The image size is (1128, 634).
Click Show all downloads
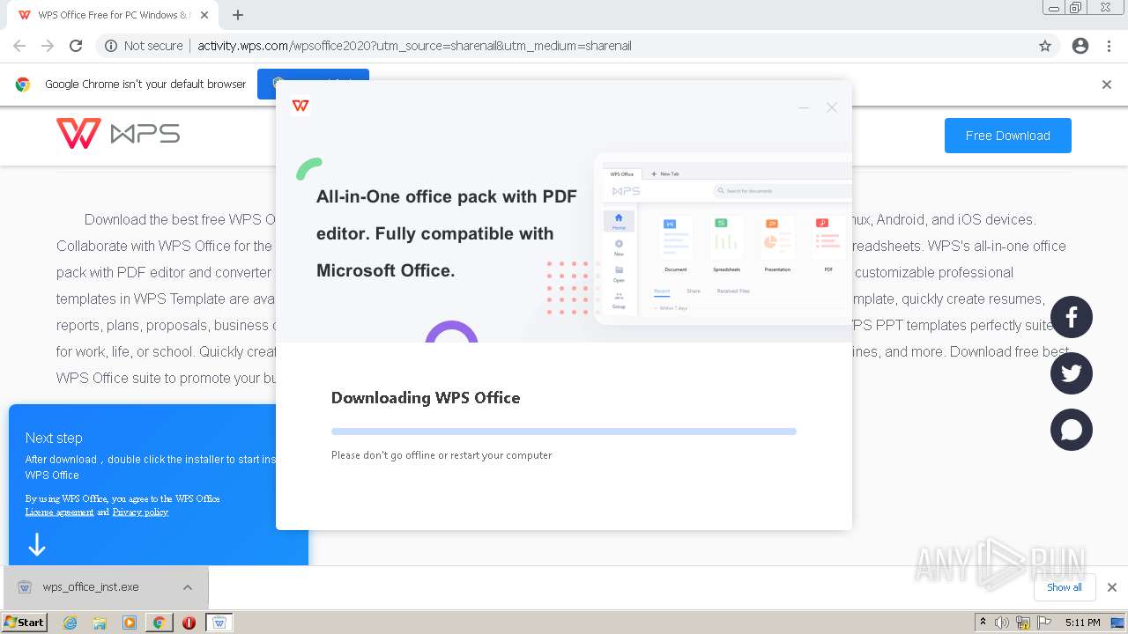point(1065,587)
